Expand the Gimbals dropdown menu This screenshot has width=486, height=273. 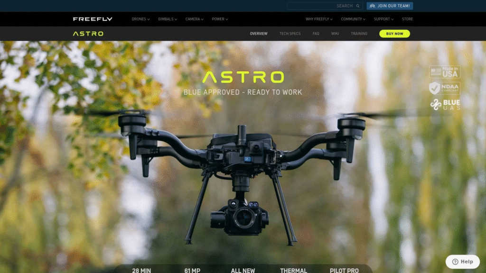point(168,19)
